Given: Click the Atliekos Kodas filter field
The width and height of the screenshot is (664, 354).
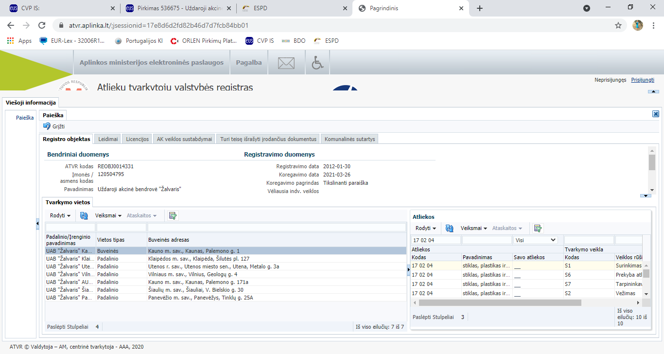Looking at the screenshot, I should point(436,240).
